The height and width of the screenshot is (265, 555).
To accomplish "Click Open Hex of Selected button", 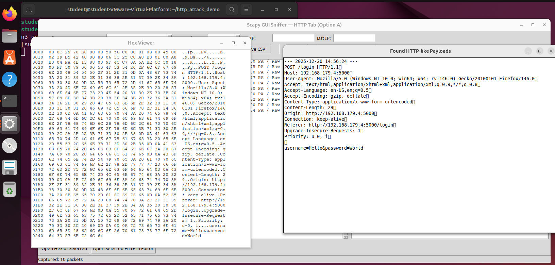I will coord(64,249).
